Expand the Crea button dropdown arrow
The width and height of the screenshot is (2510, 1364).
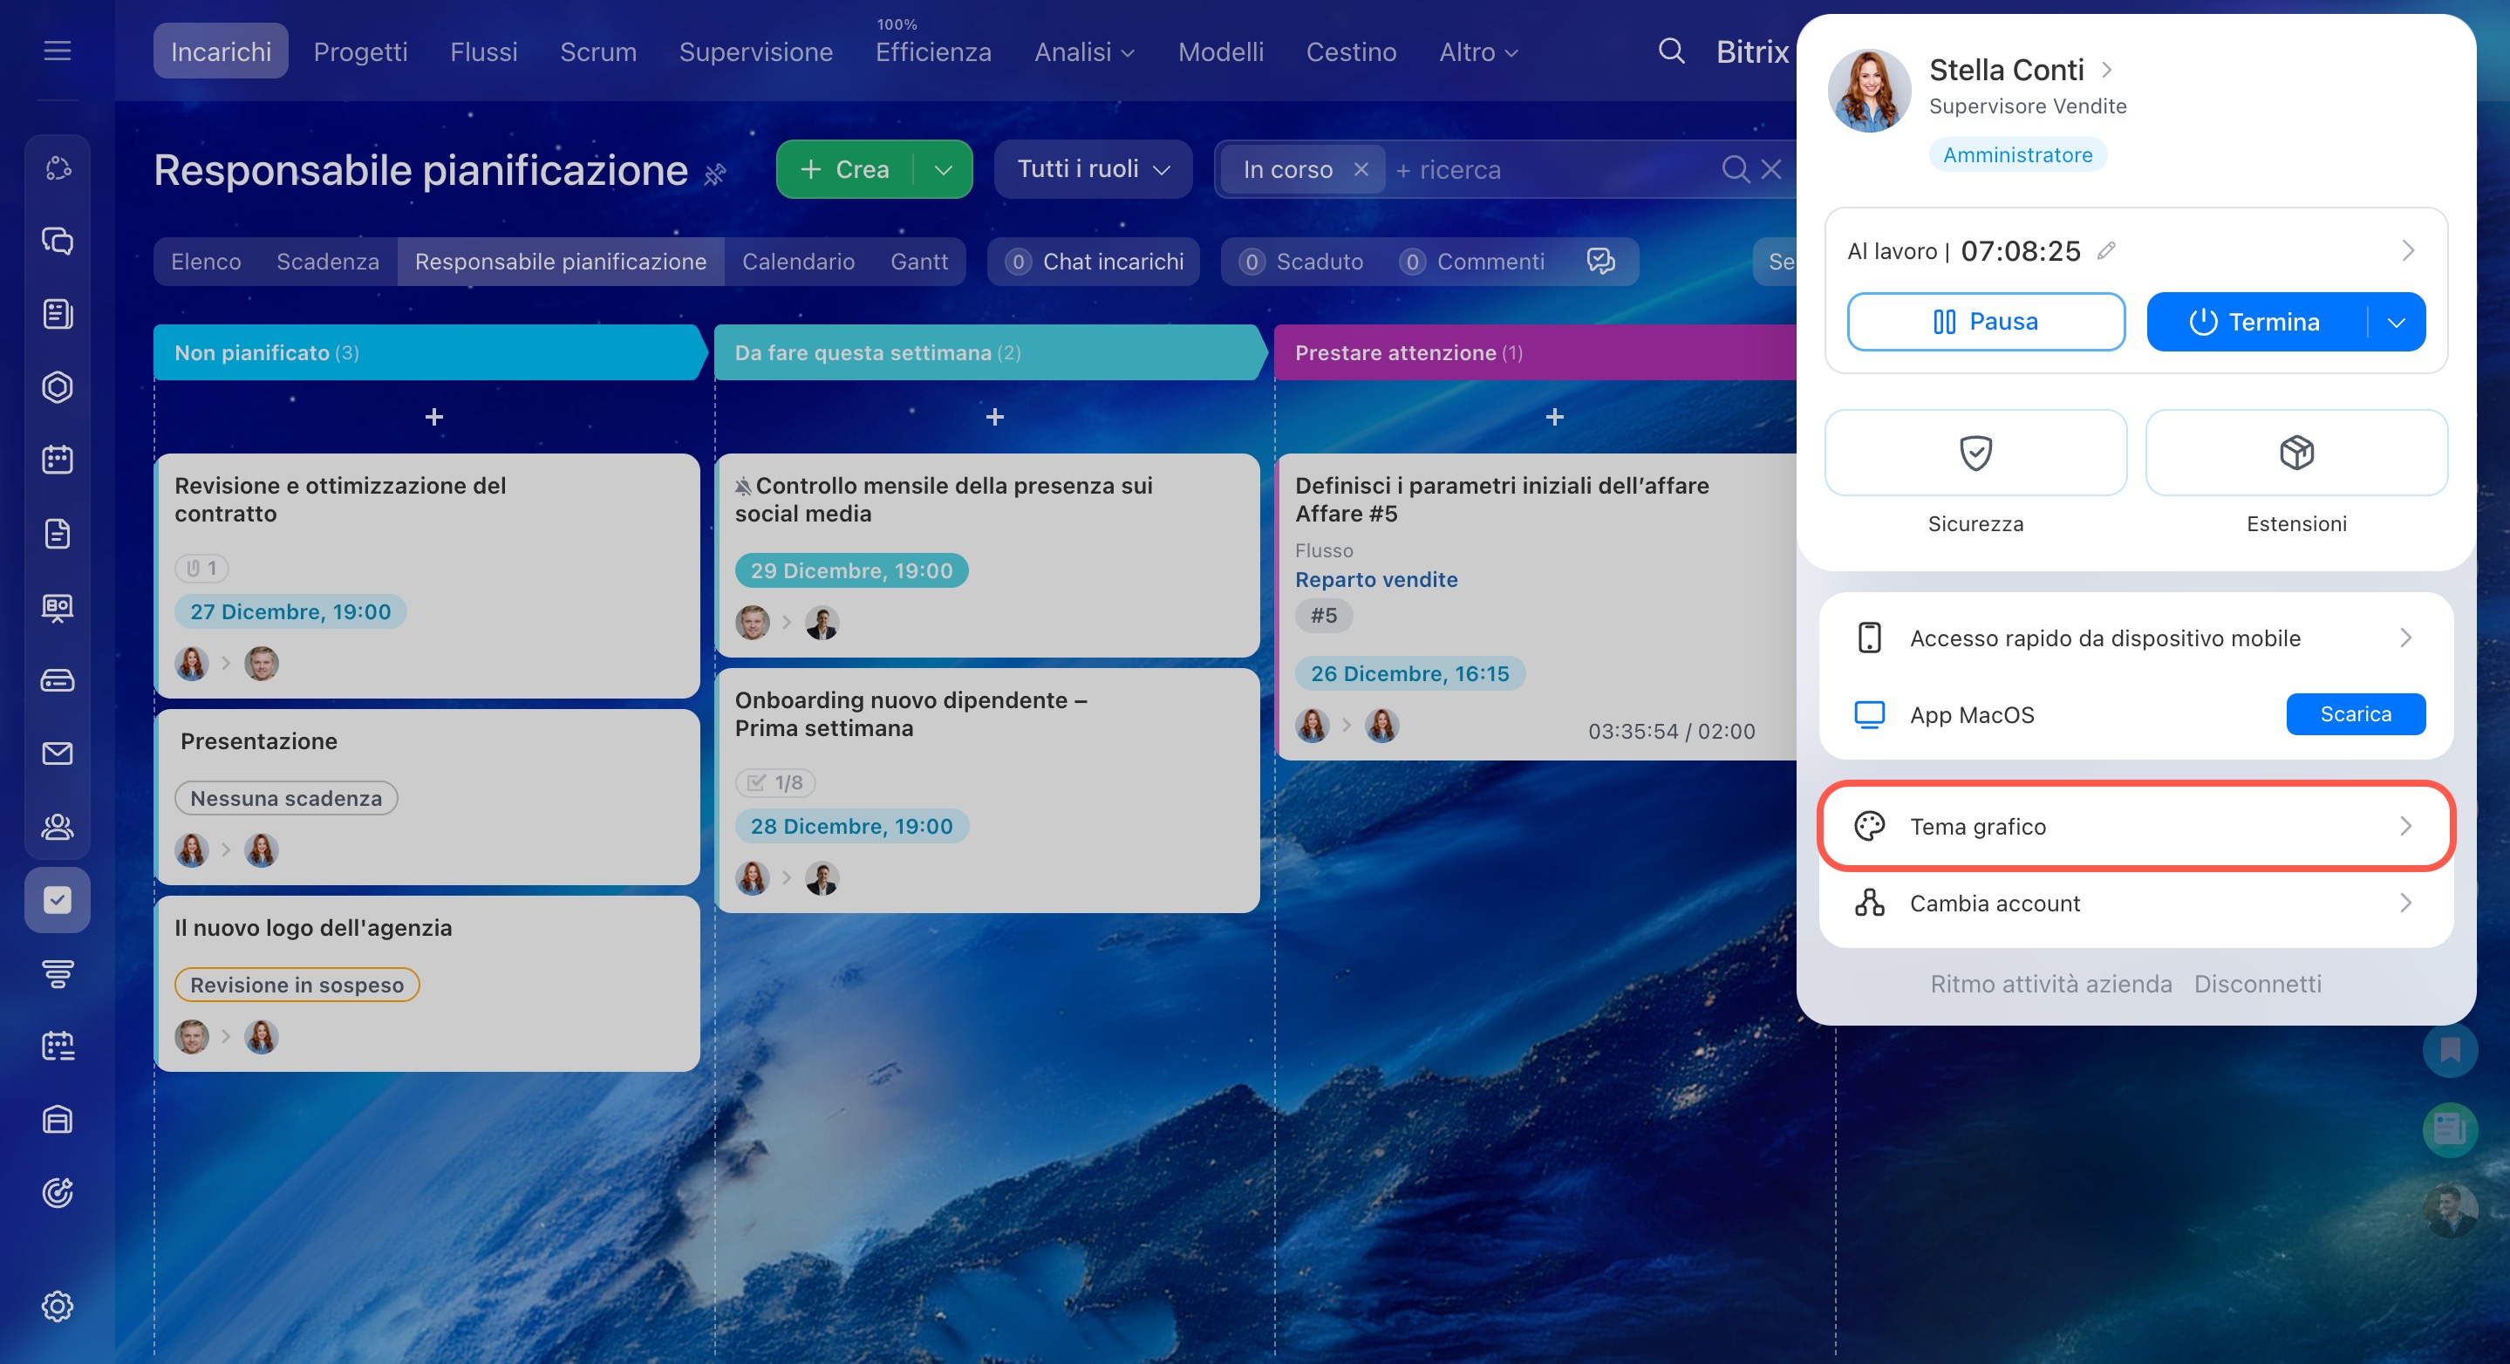(x=942, y=169)
